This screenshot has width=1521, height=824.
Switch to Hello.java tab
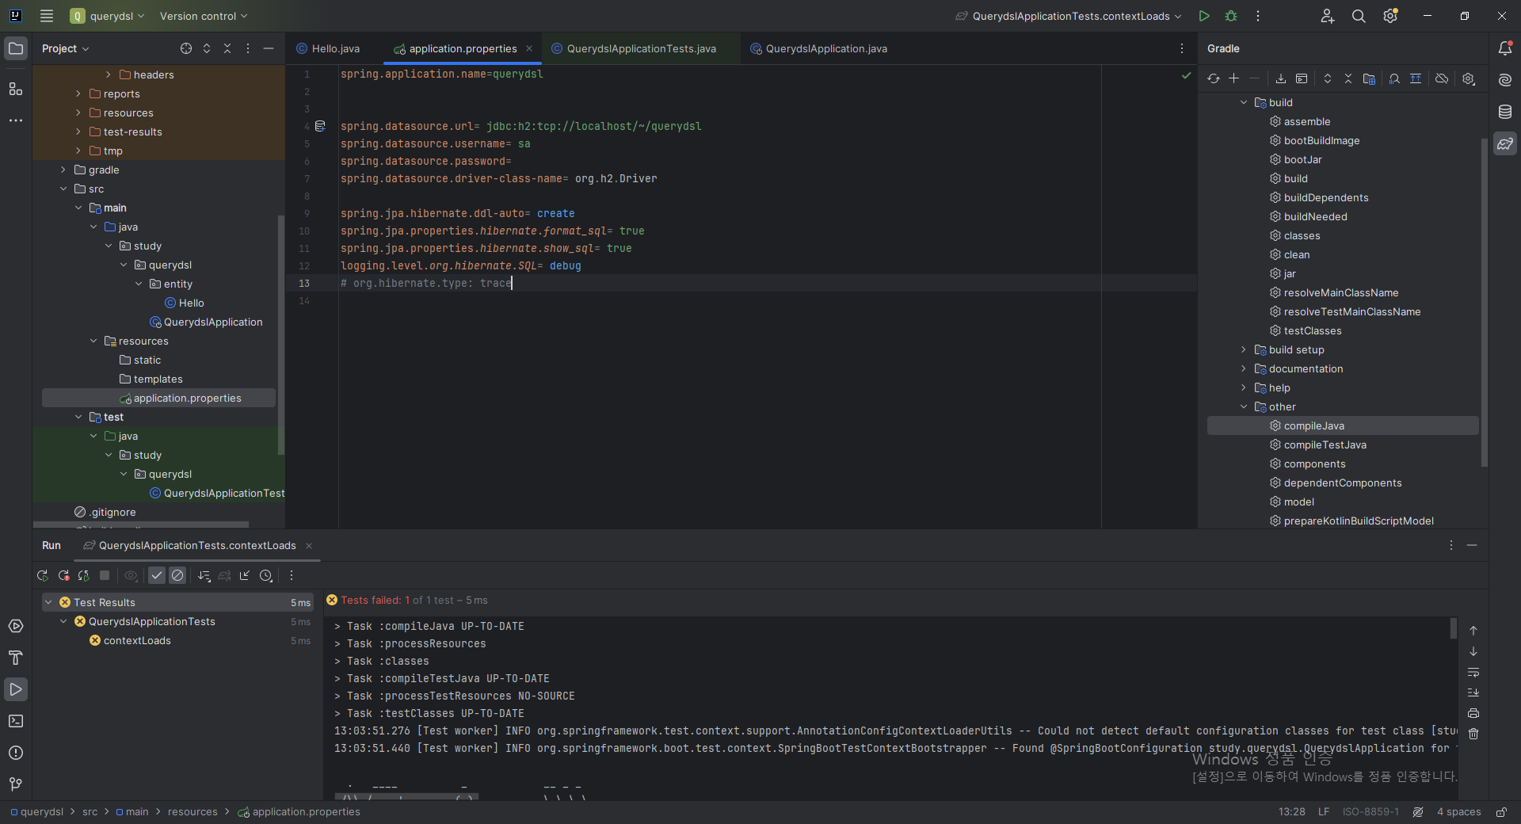328,48
